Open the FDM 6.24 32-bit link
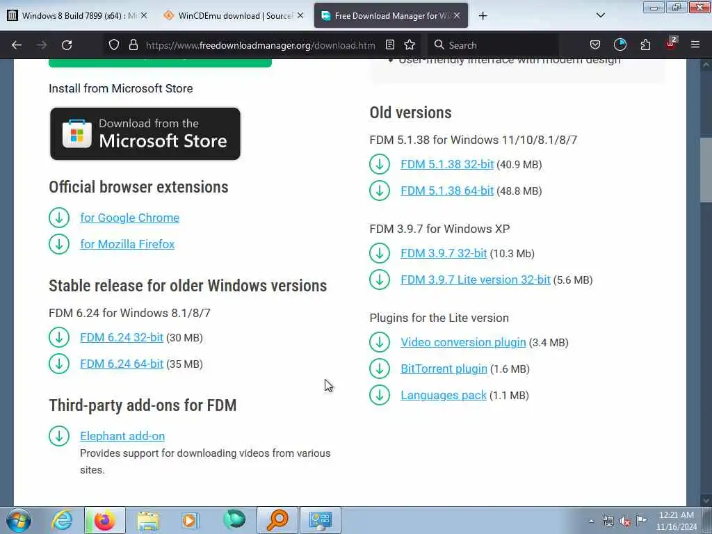 tap(121, 337)
